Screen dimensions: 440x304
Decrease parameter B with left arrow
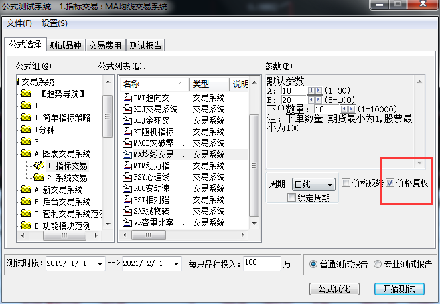(311, 100)
